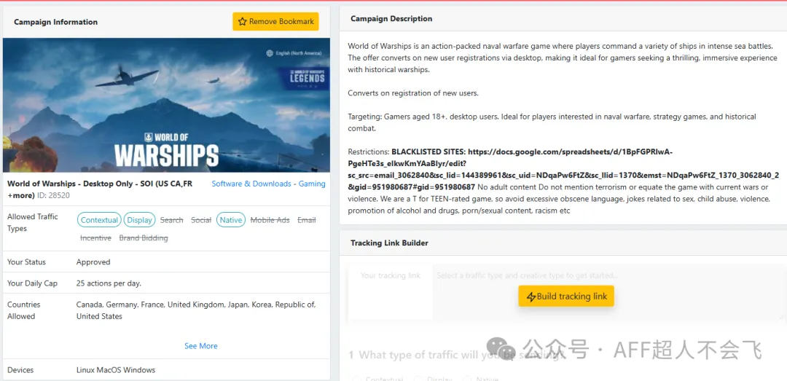Choose the Native radio button option
Screen dimensions: 787x381
point(469,379)
